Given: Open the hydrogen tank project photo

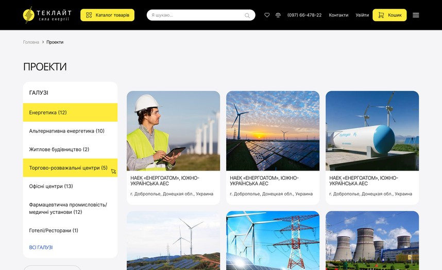Looking at the screenshot, I should pyautogui.click(x=372, y=131).
